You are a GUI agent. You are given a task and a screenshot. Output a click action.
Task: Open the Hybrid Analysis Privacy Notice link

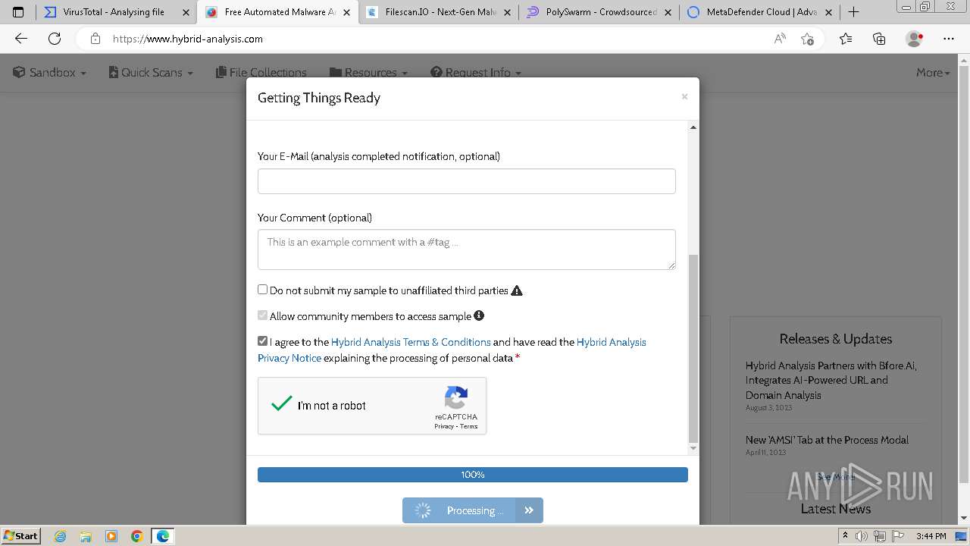tap(289, 358)
